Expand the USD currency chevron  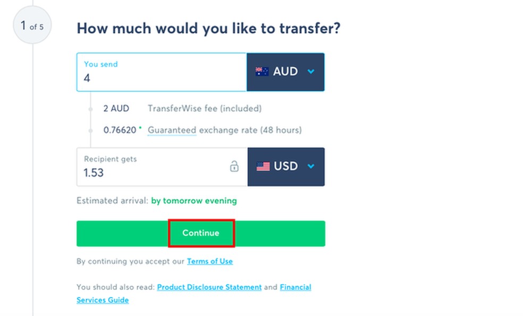311,166
